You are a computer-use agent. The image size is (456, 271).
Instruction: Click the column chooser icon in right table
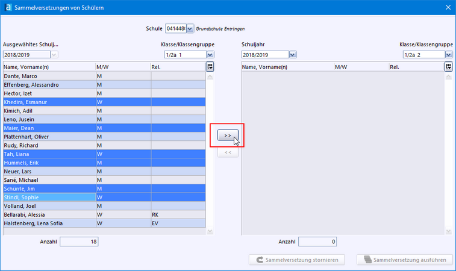click(449, 67)
